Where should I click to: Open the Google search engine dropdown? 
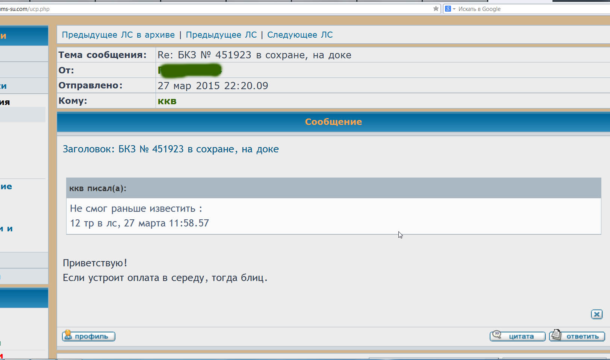(450, 9)
